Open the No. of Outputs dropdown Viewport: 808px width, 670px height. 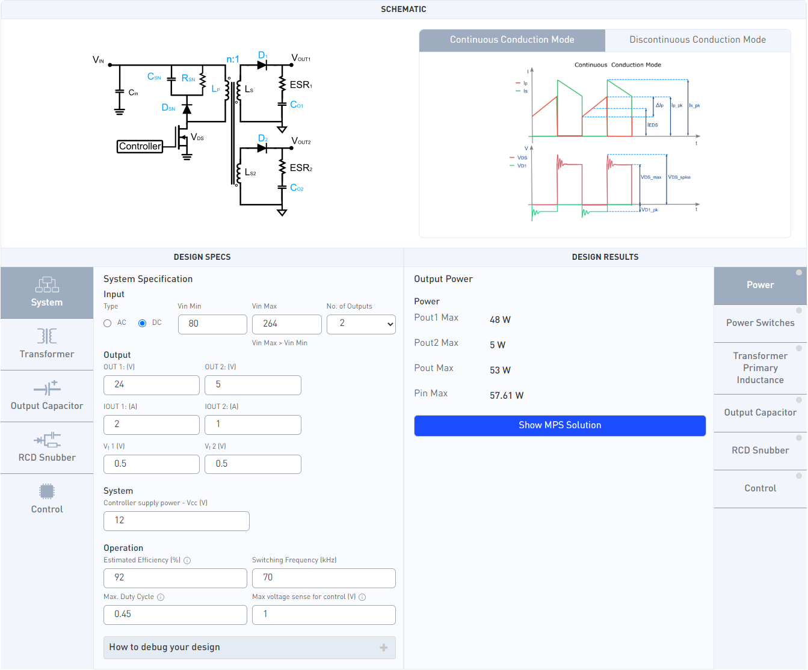click(x=361, y=324)
